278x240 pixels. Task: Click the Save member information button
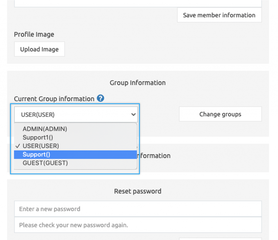pyautogui.click(x=219, y=15)
